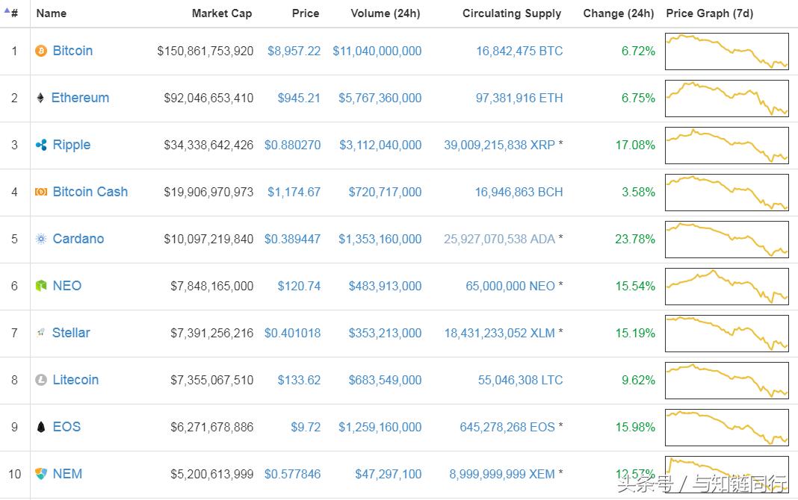Click supply 65,000,000 NEO
Image resolution: width=798 pixels, height=500 pixels.
pos(510,286)
